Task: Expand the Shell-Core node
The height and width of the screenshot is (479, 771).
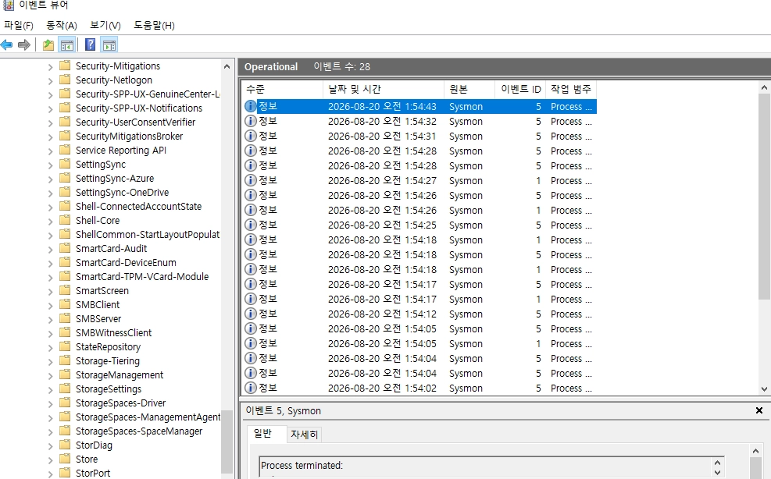Action: pos(51,221)
